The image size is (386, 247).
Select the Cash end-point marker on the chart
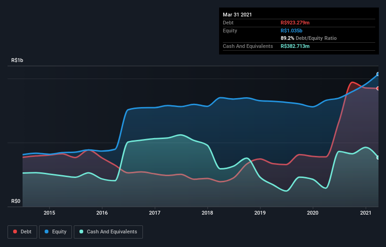coord(378,157)
